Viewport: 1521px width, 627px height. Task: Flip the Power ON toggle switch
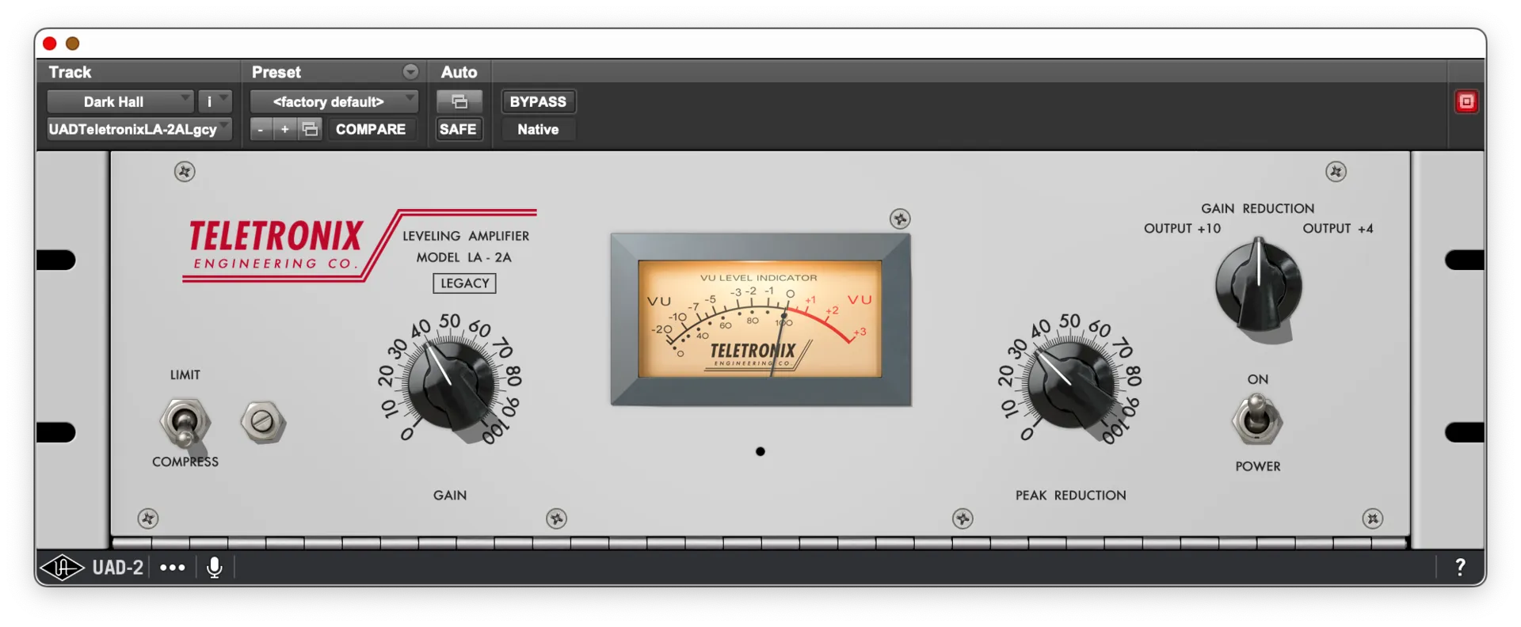[1256, 418]
